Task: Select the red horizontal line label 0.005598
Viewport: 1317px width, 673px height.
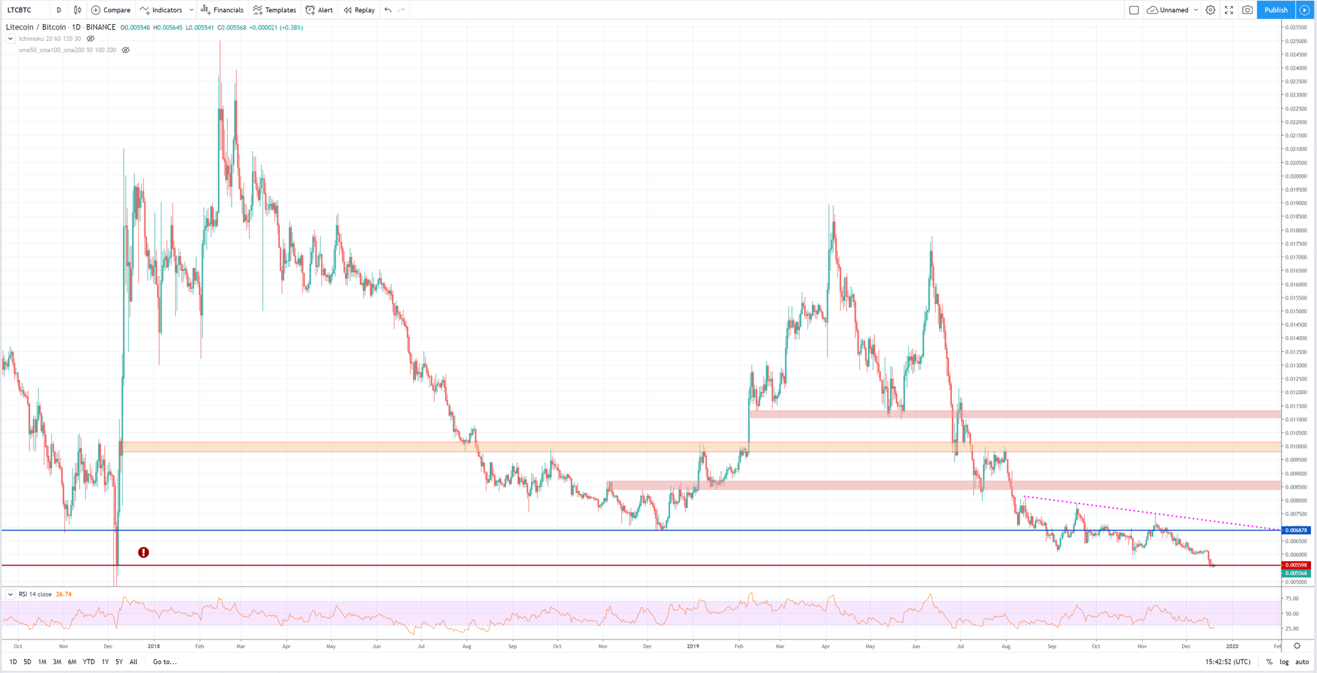Action: (1296, 565)
